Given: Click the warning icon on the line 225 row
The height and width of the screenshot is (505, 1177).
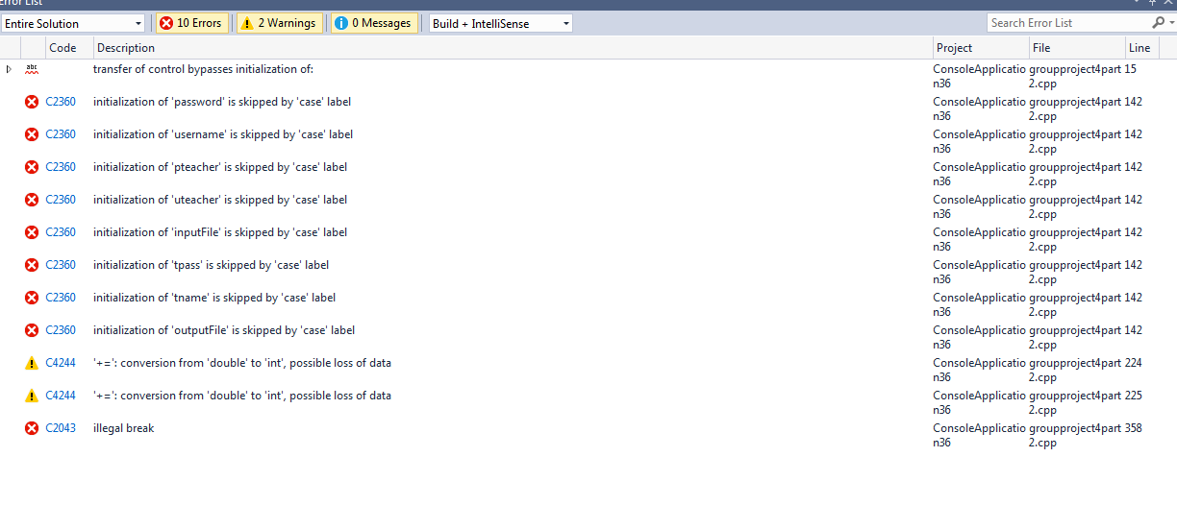Looking at the screenshot, I should click(32, 396).
